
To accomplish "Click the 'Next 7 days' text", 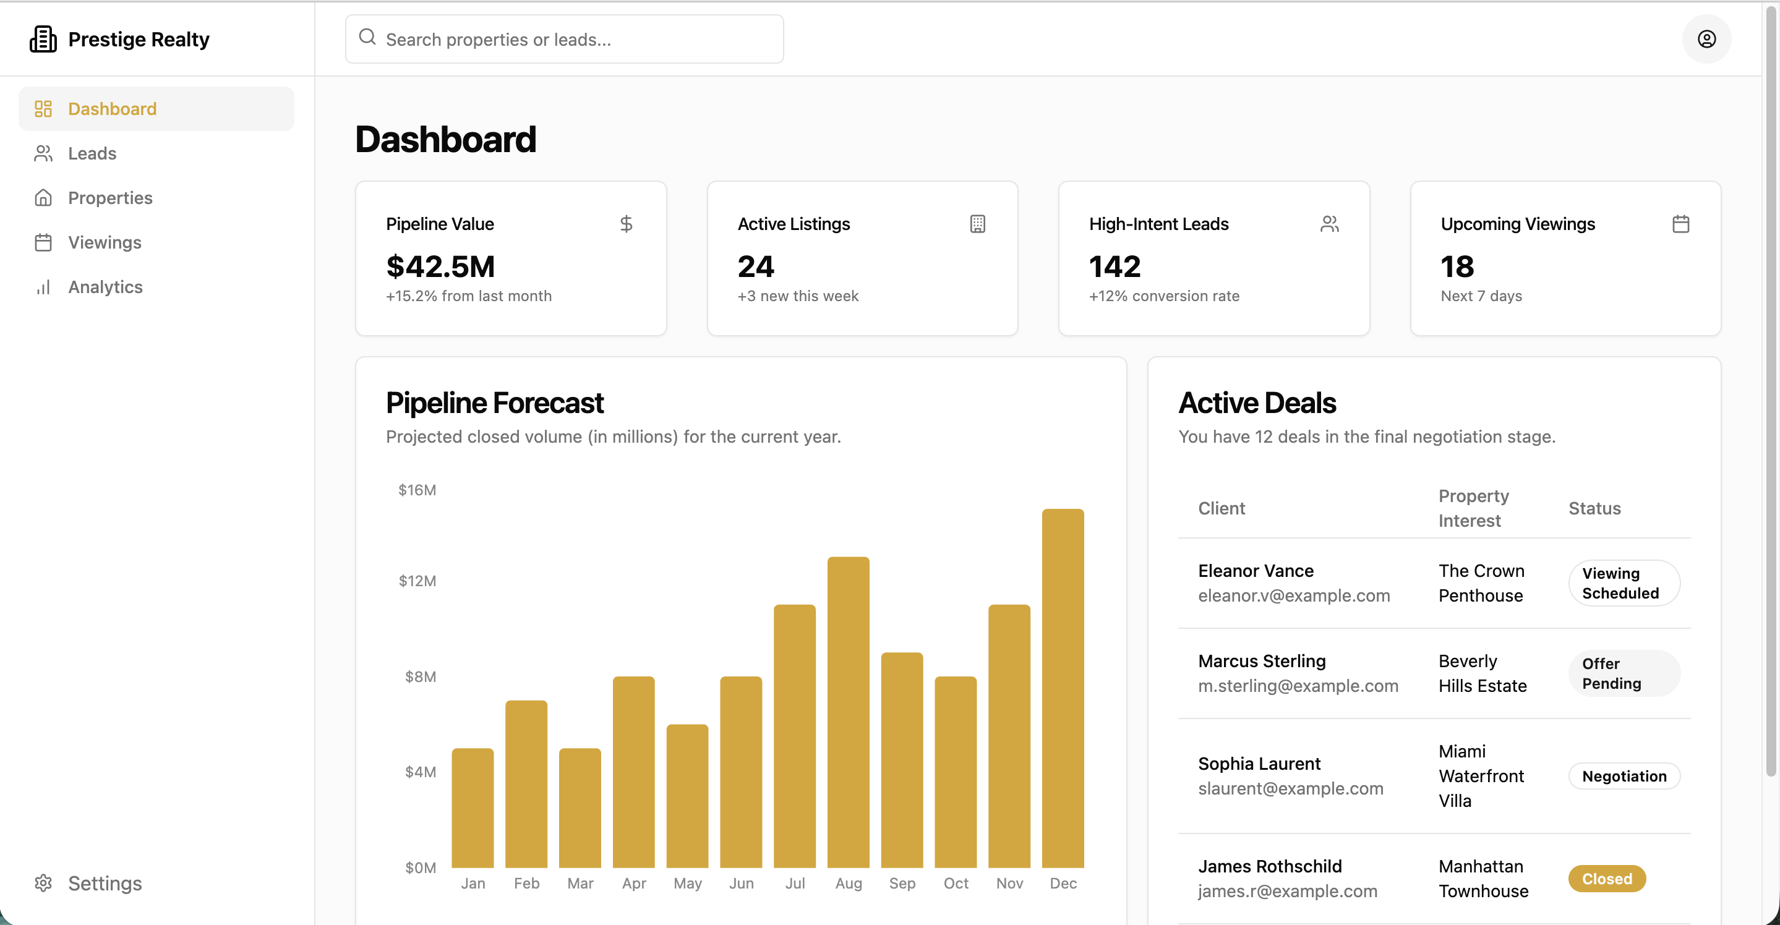I will 1481,296.
